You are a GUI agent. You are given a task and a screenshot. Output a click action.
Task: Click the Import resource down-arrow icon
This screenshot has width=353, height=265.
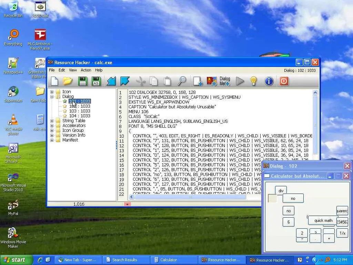pyautogui.click(x=111, y=81)
